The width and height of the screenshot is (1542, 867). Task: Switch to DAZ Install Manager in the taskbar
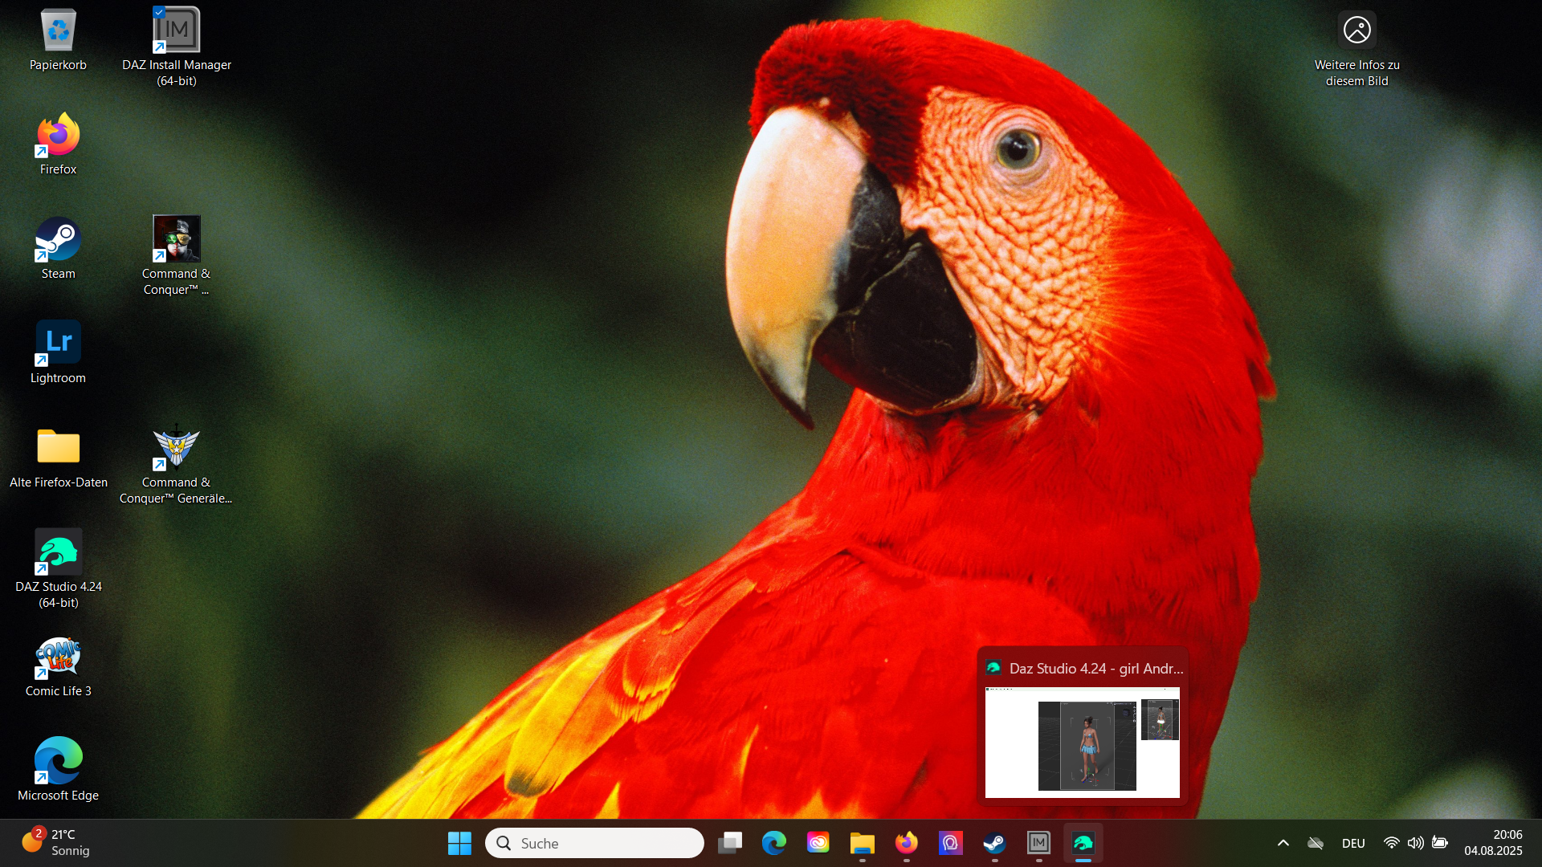[x=1039, y=843]
